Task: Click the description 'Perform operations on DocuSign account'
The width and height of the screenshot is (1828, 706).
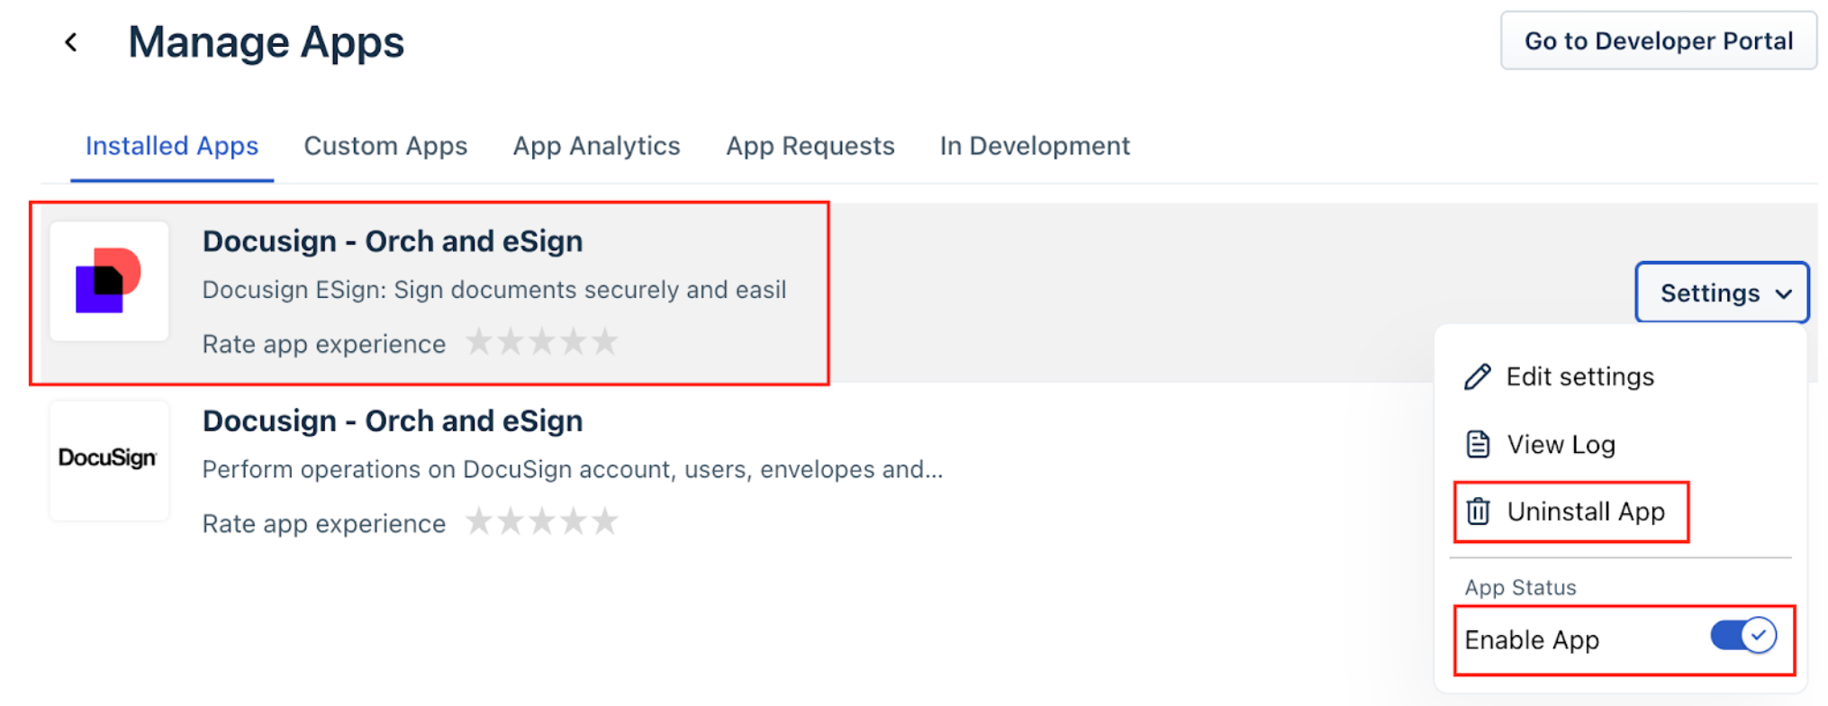Action: (573, 469)
